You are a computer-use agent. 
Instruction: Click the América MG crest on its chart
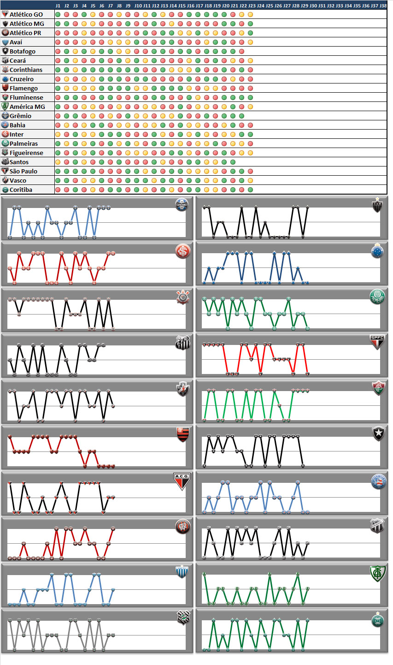point(377,573)
